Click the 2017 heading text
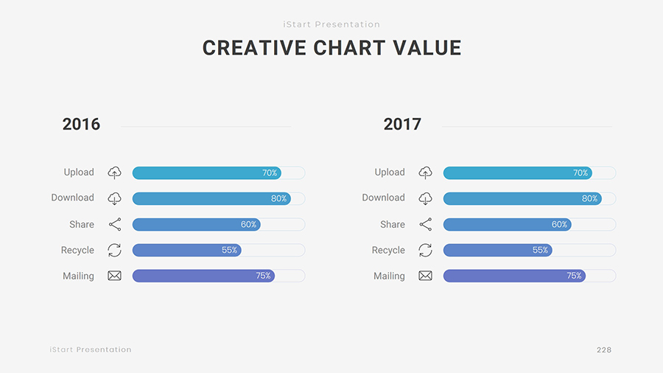Screen dimensions: 663x373 [x=402, y=124]
